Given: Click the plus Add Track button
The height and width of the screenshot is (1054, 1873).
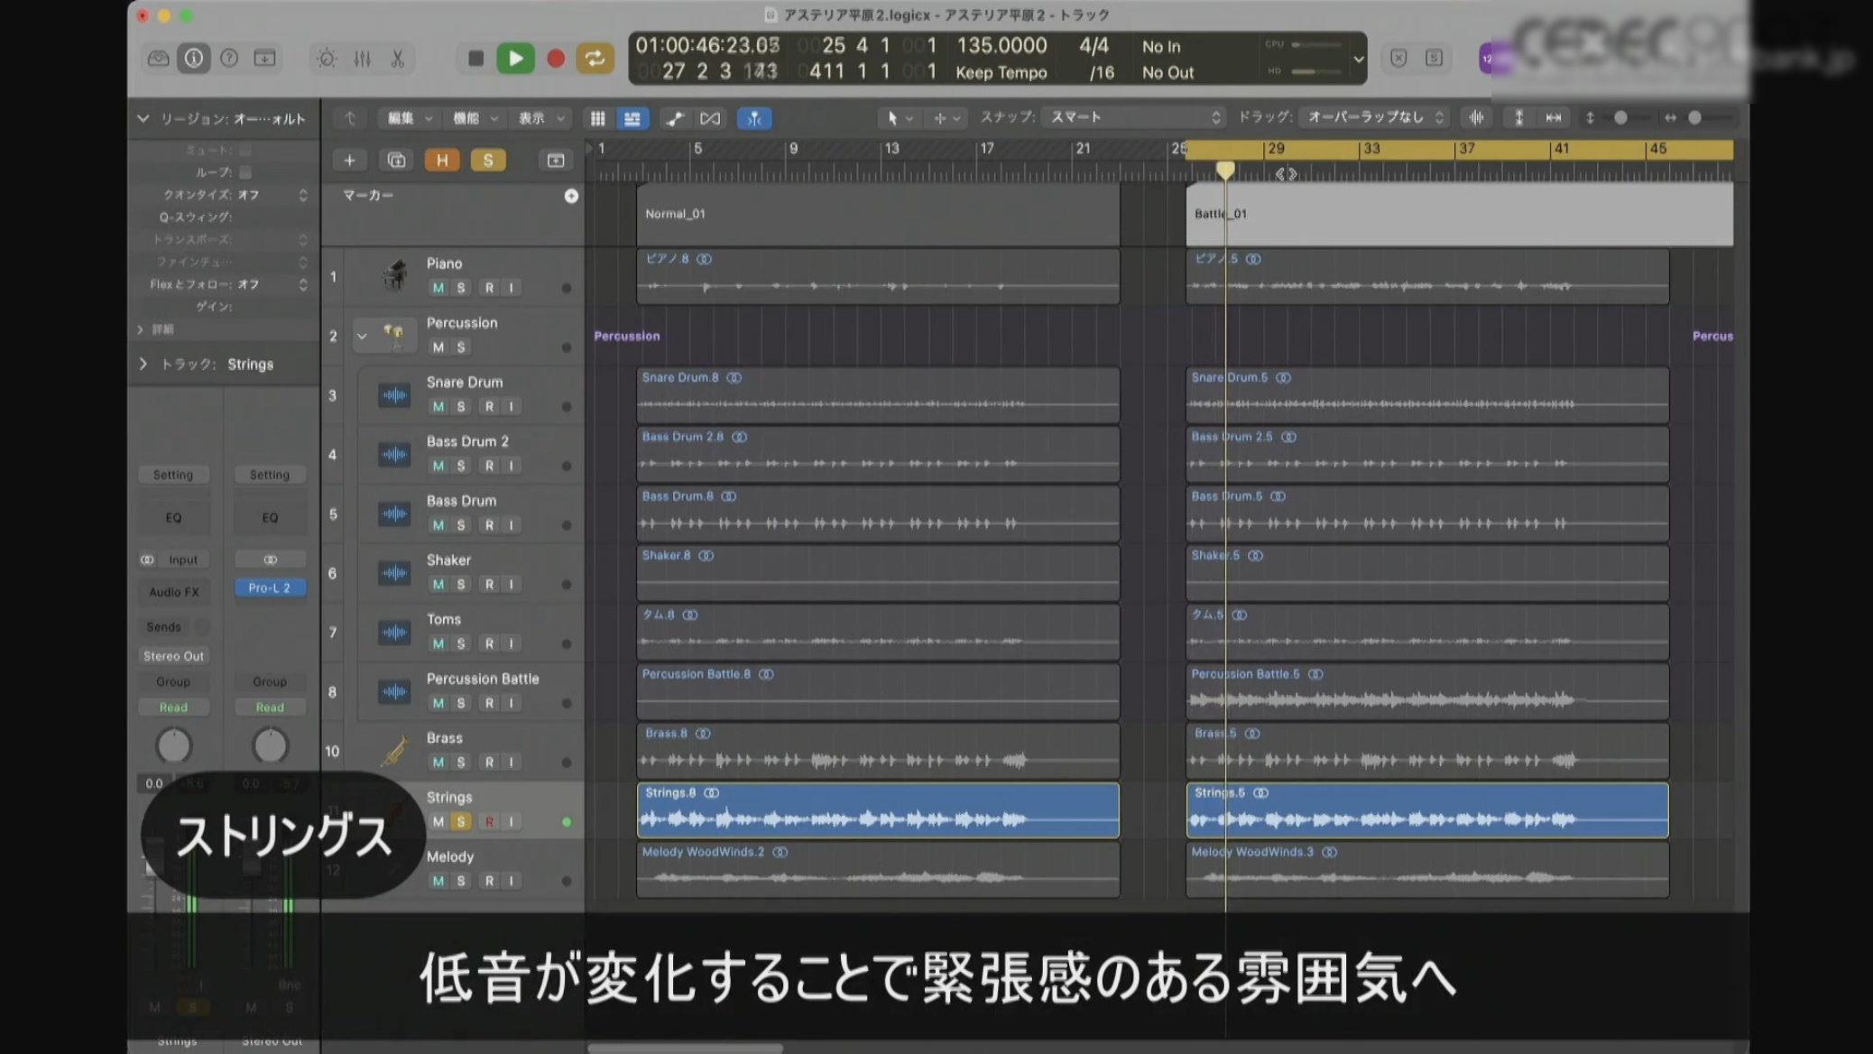Looking at the screenshot, I should point(349,161).
